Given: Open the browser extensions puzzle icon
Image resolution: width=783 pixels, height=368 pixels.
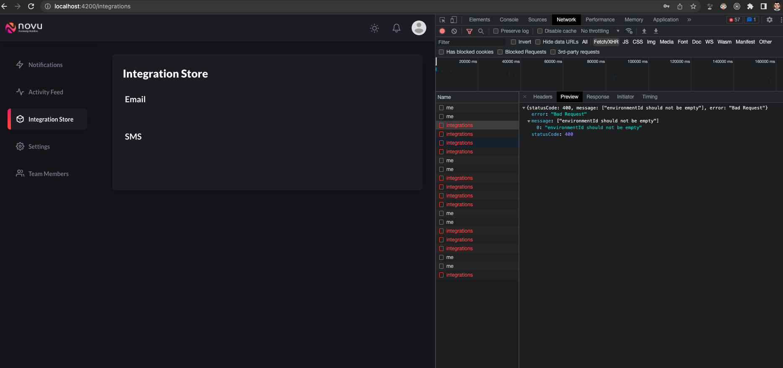Looking at the screenshot, I should 750,6.
